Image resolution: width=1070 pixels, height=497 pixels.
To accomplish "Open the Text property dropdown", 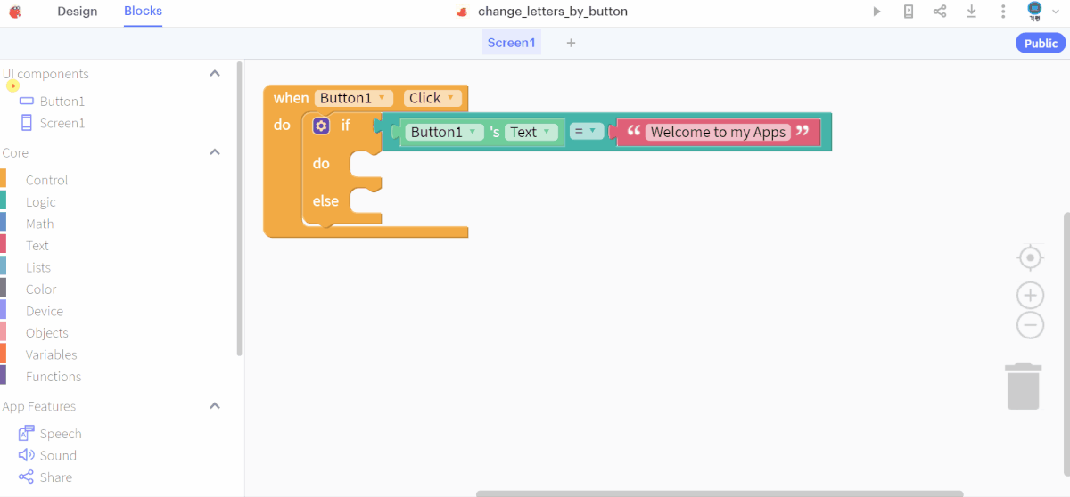I will [x=531, y=132].
